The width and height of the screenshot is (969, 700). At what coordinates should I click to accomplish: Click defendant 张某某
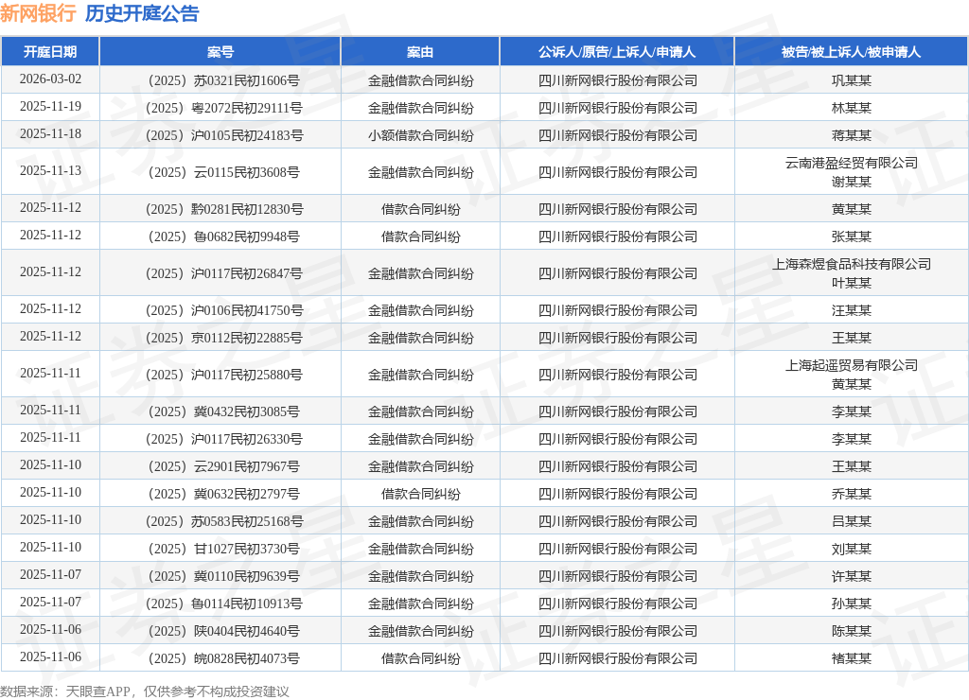tap(851, 236)
